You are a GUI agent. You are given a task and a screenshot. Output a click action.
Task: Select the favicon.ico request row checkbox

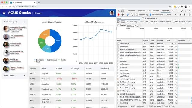[x=118, y=70]
